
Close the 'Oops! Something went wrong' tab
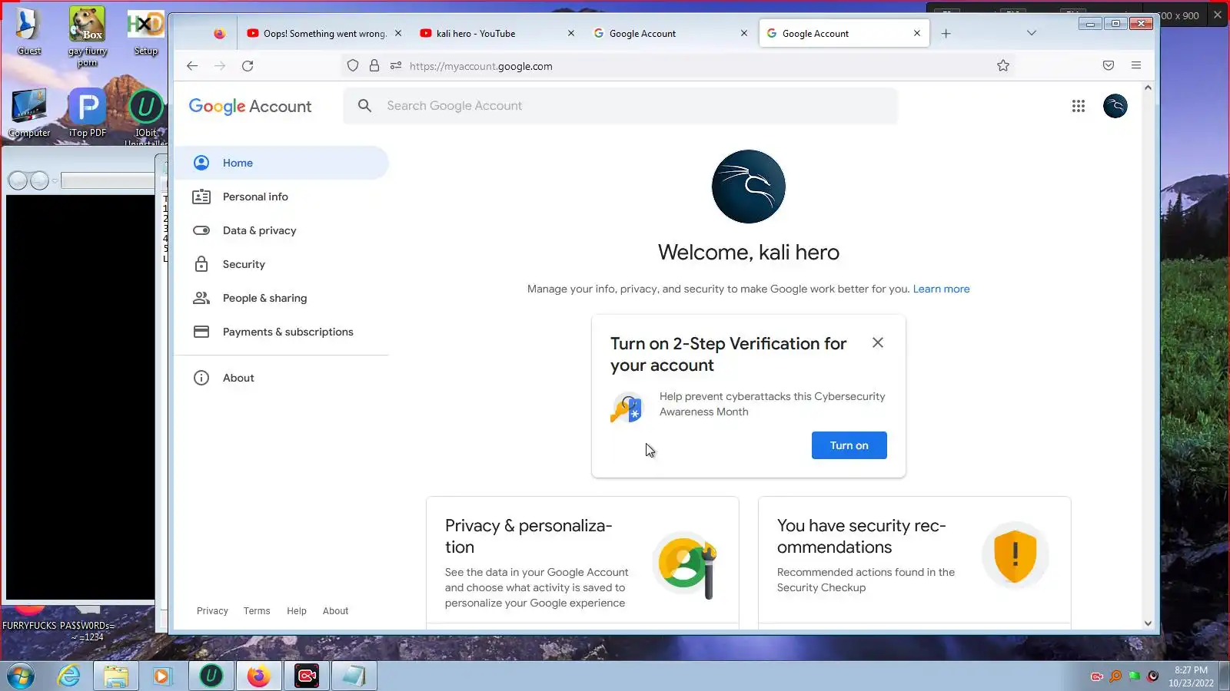point(398,33)
